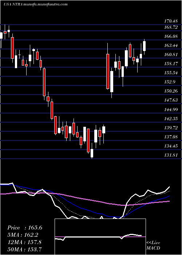182x255 pixels.
Task: Click the 50MA : 153.7 readout
Action: [24, 249]
